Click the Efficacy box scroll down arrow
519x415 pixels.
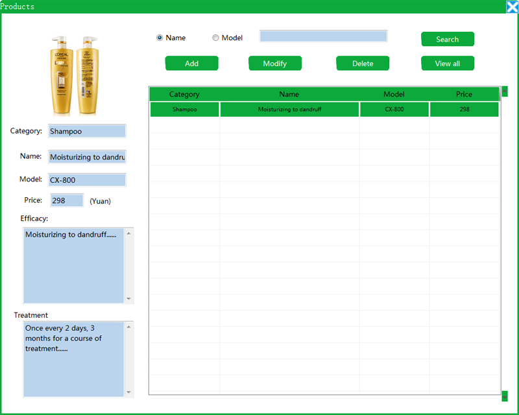tap(128, 299)
